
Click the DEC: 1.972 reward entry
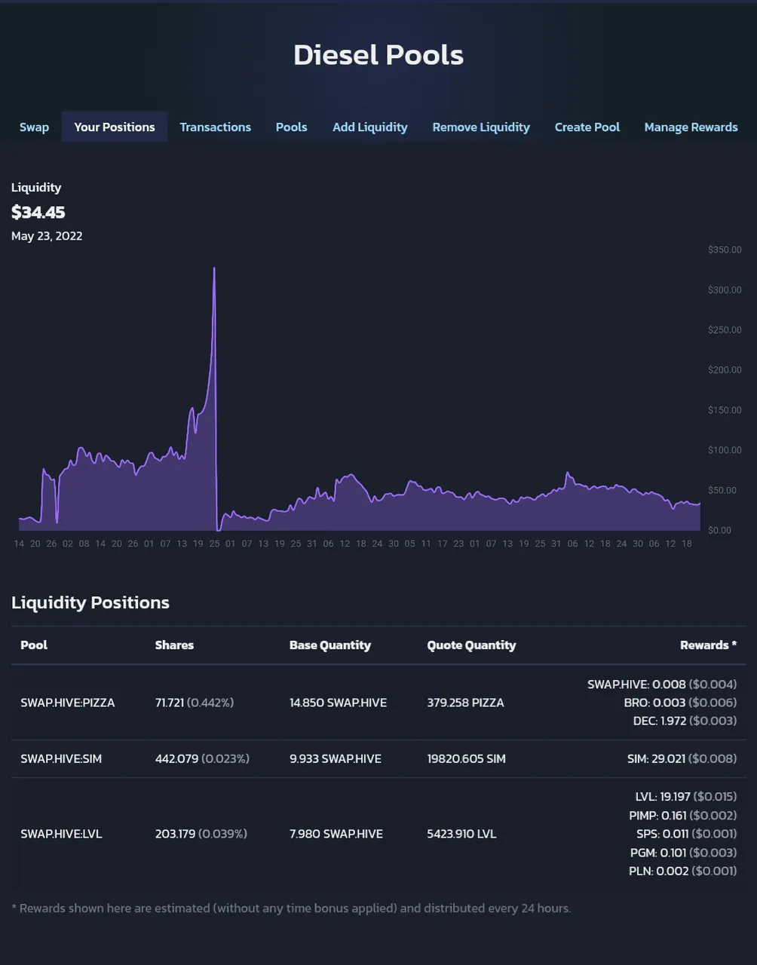(685, 721)
